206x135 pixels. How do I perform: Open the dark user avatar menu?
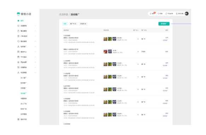point(187,13)
